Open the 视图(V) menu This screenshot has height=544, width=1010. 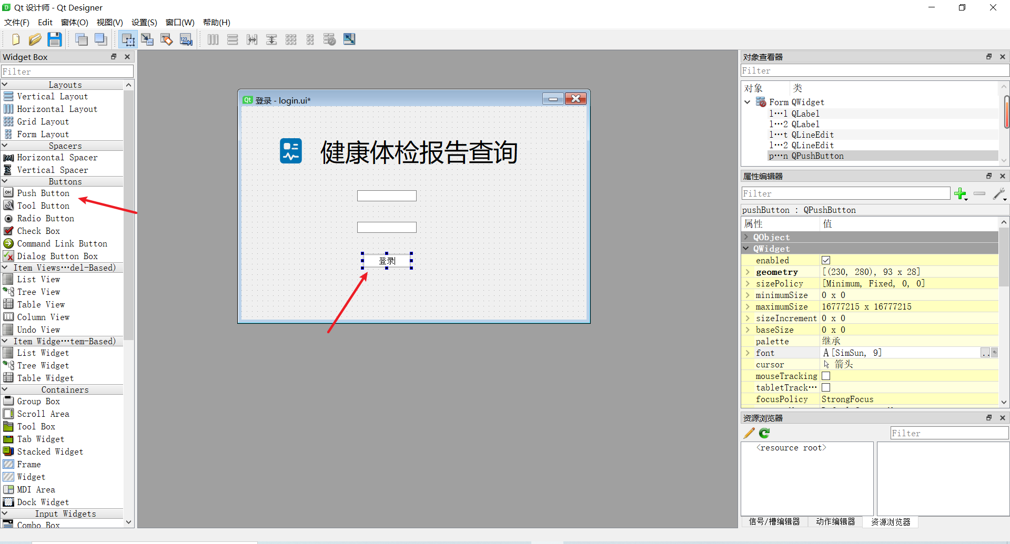click(109, 22)
